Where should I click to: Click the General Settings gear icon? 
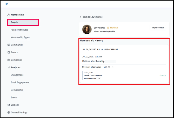pos(9,113)
